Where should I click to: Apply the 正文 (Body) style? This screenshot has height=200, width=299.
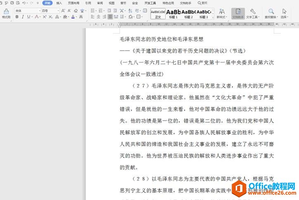click(x=158, y=14)
